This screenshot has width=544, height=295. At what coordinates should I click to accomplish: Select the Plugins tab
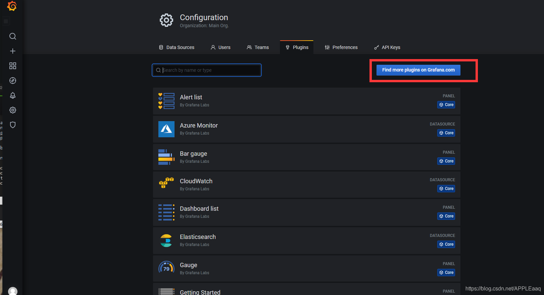[297, 47]
